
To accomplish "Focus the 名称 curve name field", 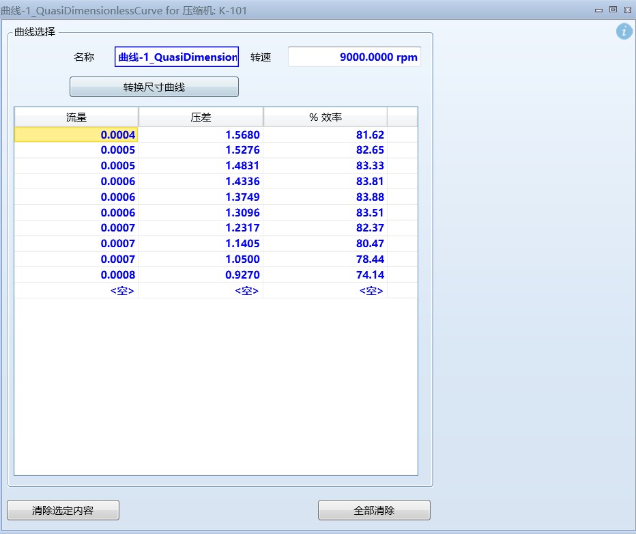I will tap(177, 57).
